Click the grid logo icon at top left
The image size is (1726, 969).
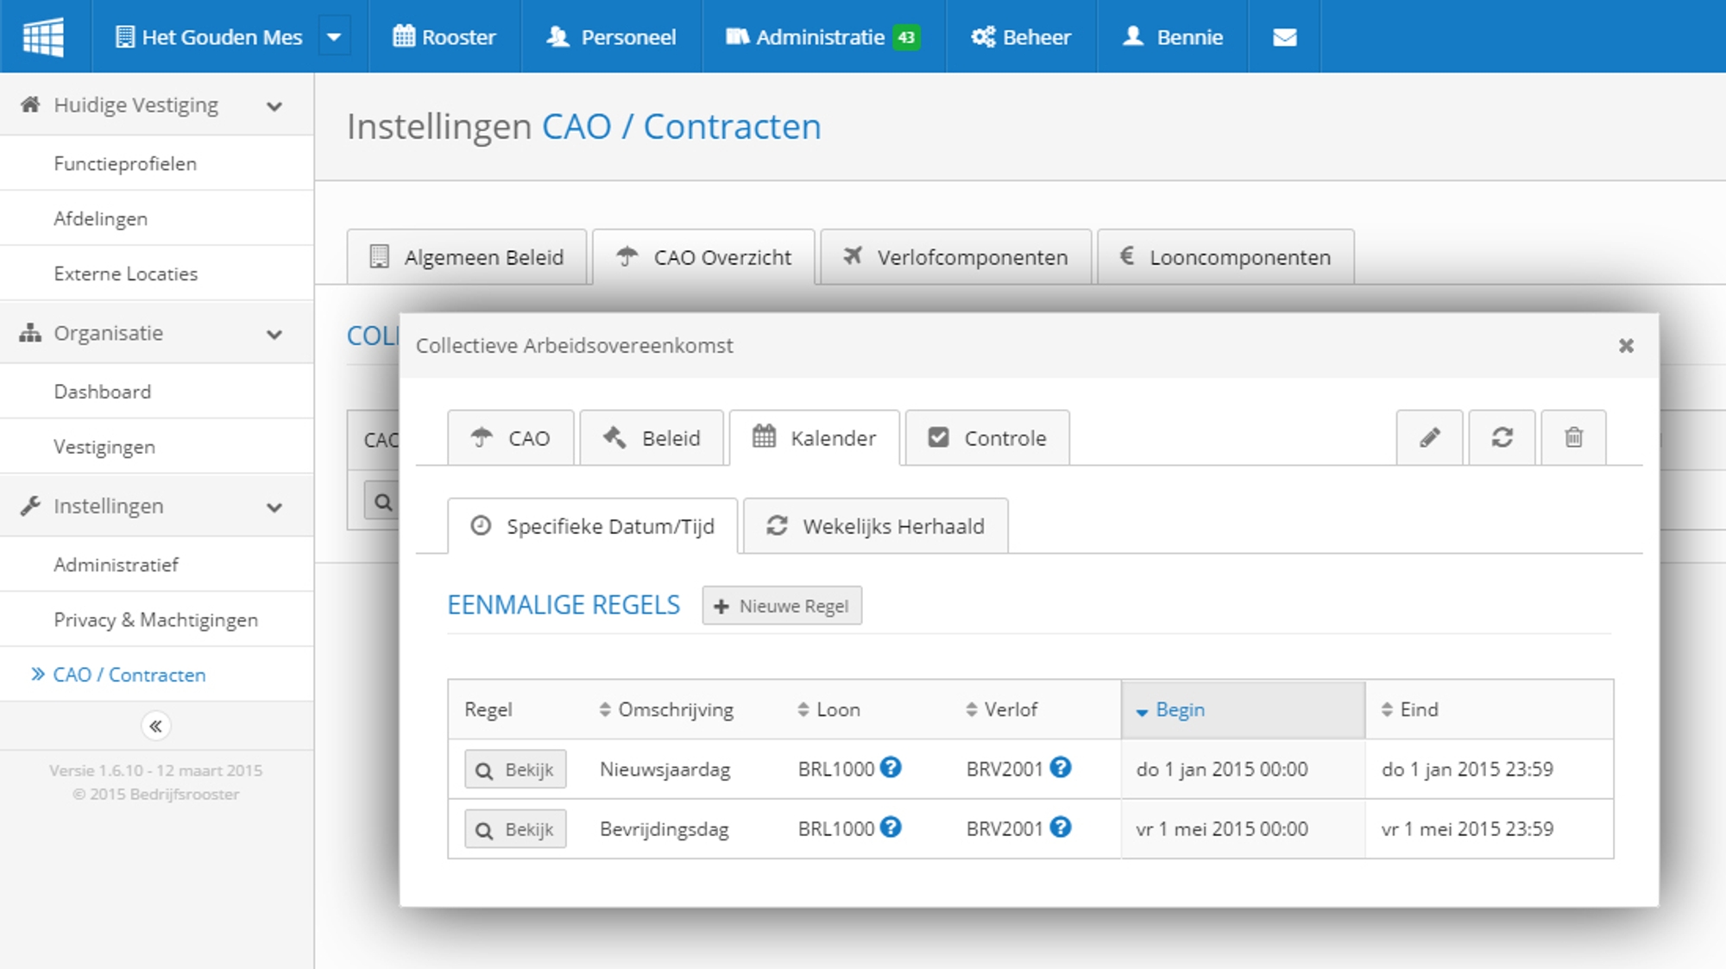tap(44, 37)
